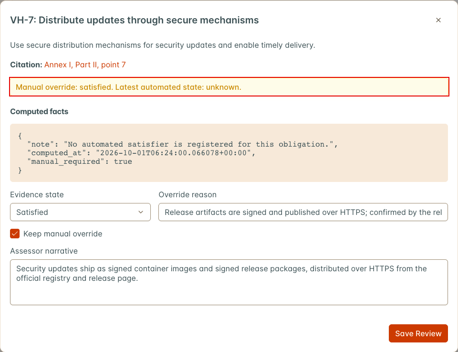Click the VH-7 dialog title heading
Screen dimensions: 458x352
click(135, 20)
